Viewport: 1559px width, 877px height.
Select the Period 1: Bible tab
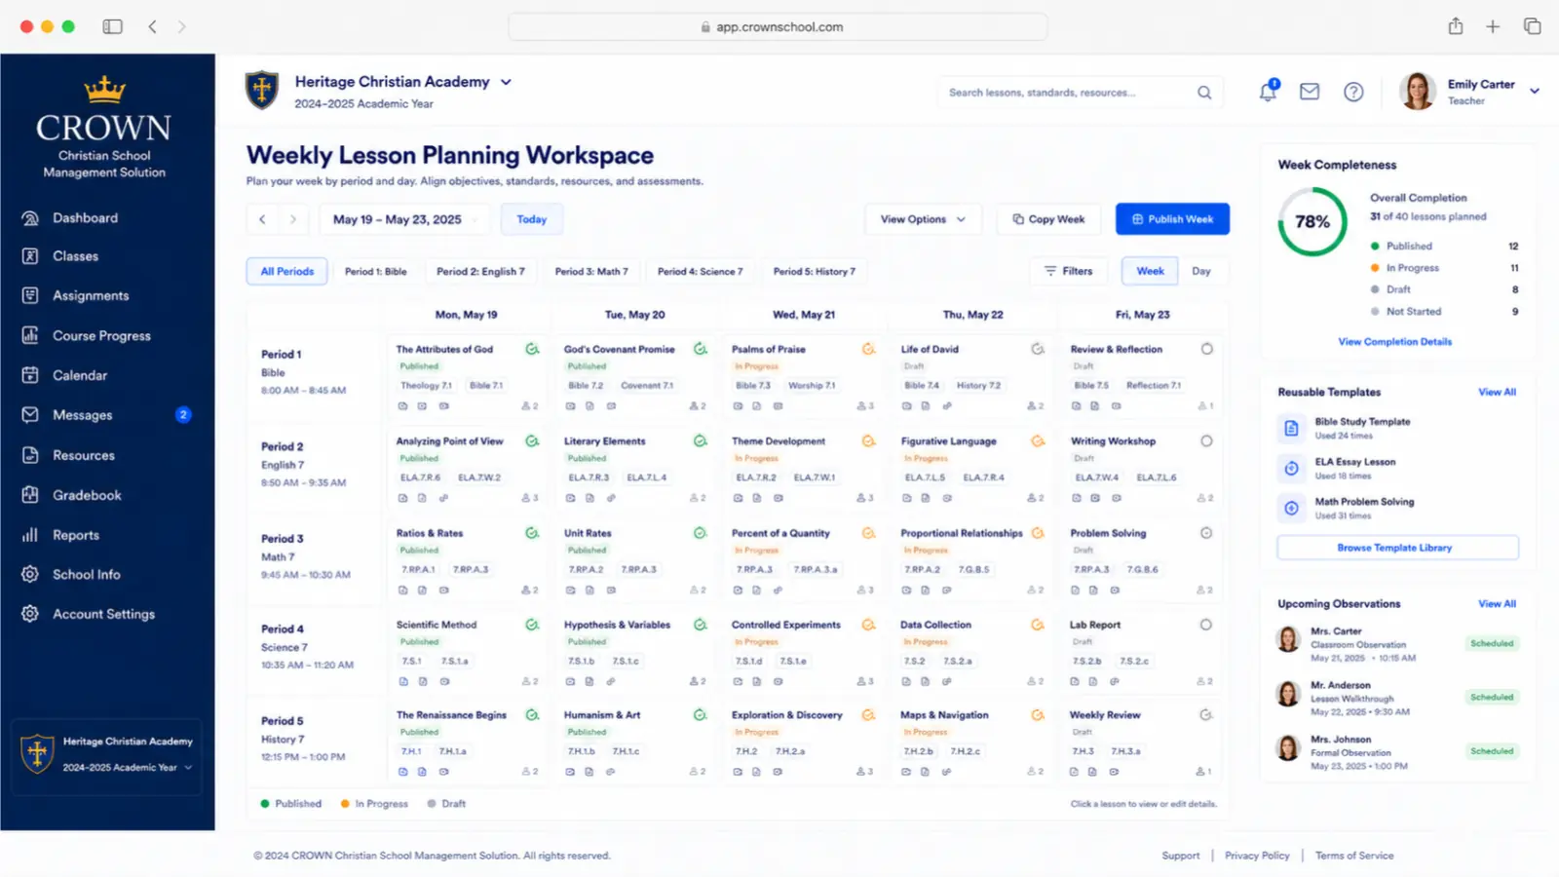coord(376,271)
